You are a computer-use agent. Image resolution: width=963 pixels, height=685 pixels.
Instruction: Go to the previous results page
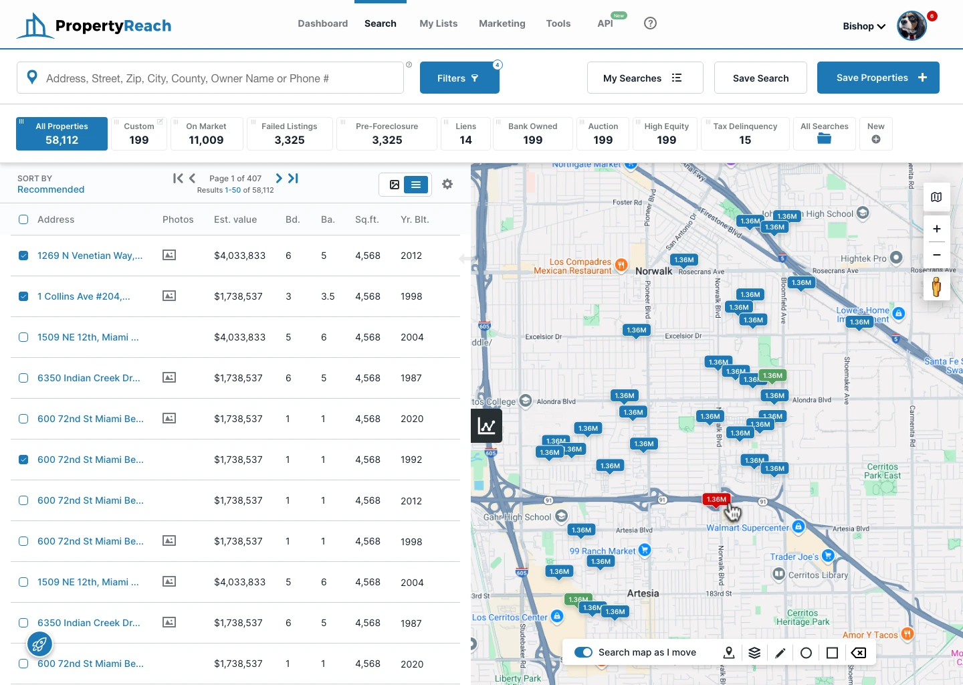tap(193, 178)
